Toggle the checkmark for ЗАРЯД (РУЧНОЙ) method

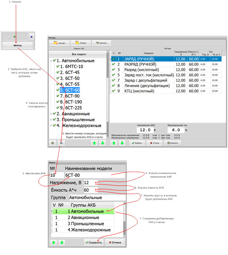pos(114,59)
